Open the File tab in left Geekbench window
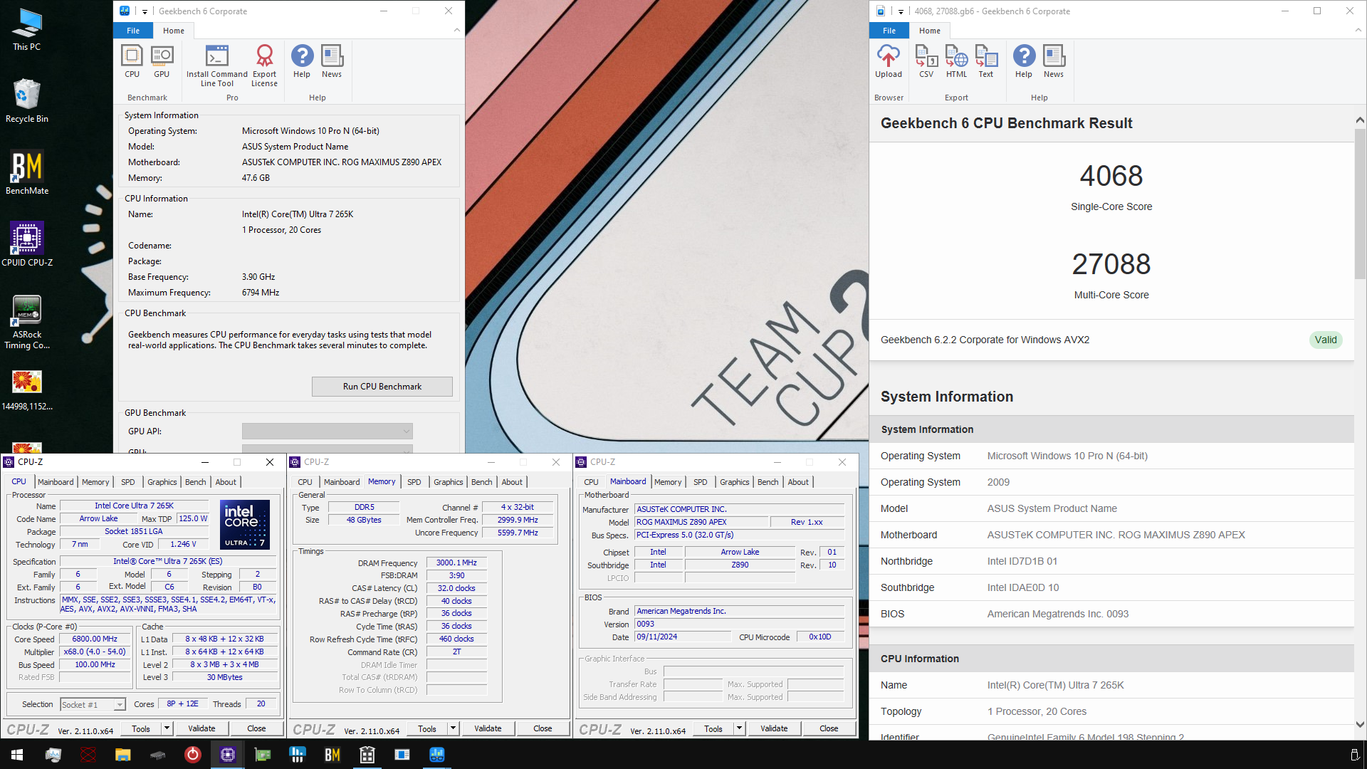The width and height of the screenshot is (1367, 769). (133, 31)
